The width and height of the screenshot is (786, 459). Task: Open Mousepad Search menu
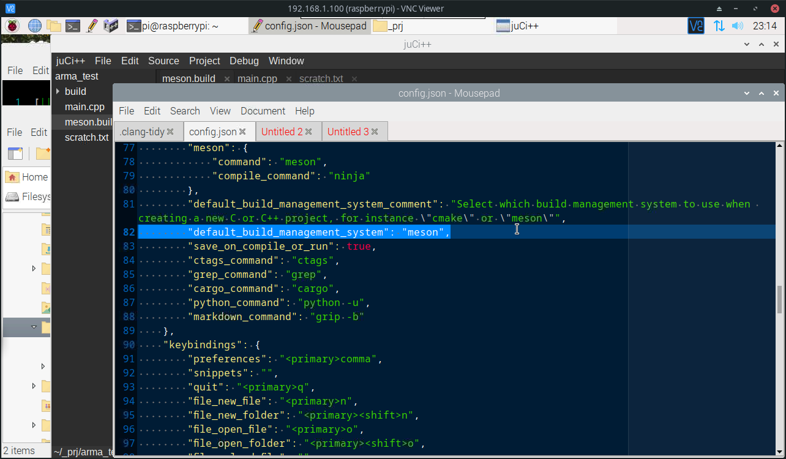click(185, 111)
